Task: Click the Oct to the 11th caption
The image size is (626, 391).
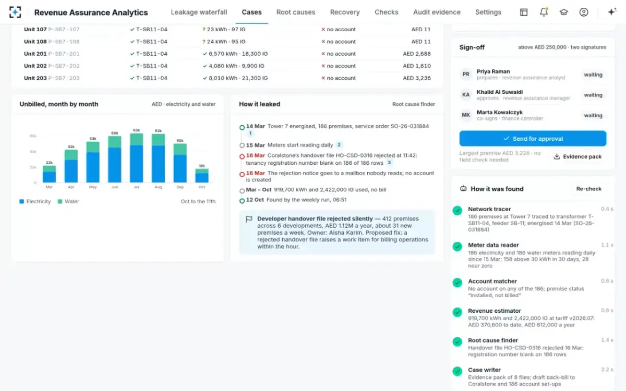Action: pyautogui.click(x=198, y=201)
